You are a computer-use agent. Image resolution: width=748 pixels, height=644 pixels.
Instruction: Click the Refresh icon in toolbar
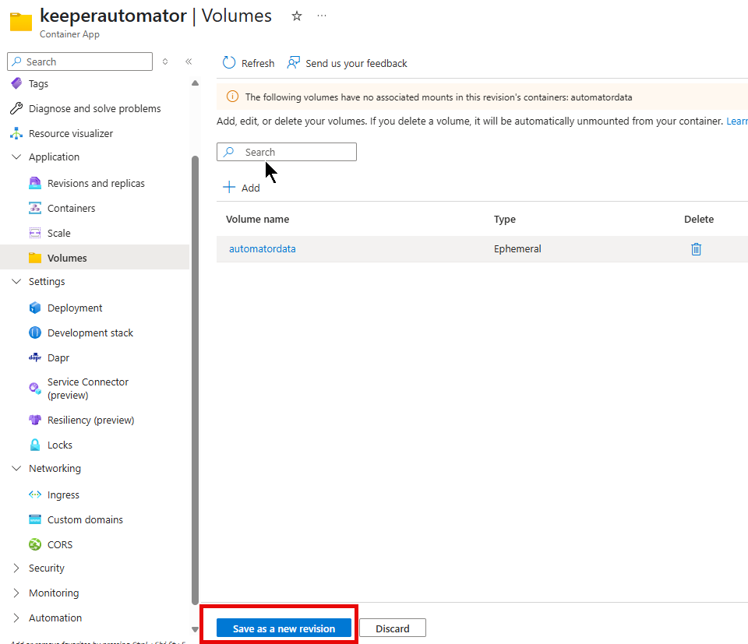coord(229,63)
